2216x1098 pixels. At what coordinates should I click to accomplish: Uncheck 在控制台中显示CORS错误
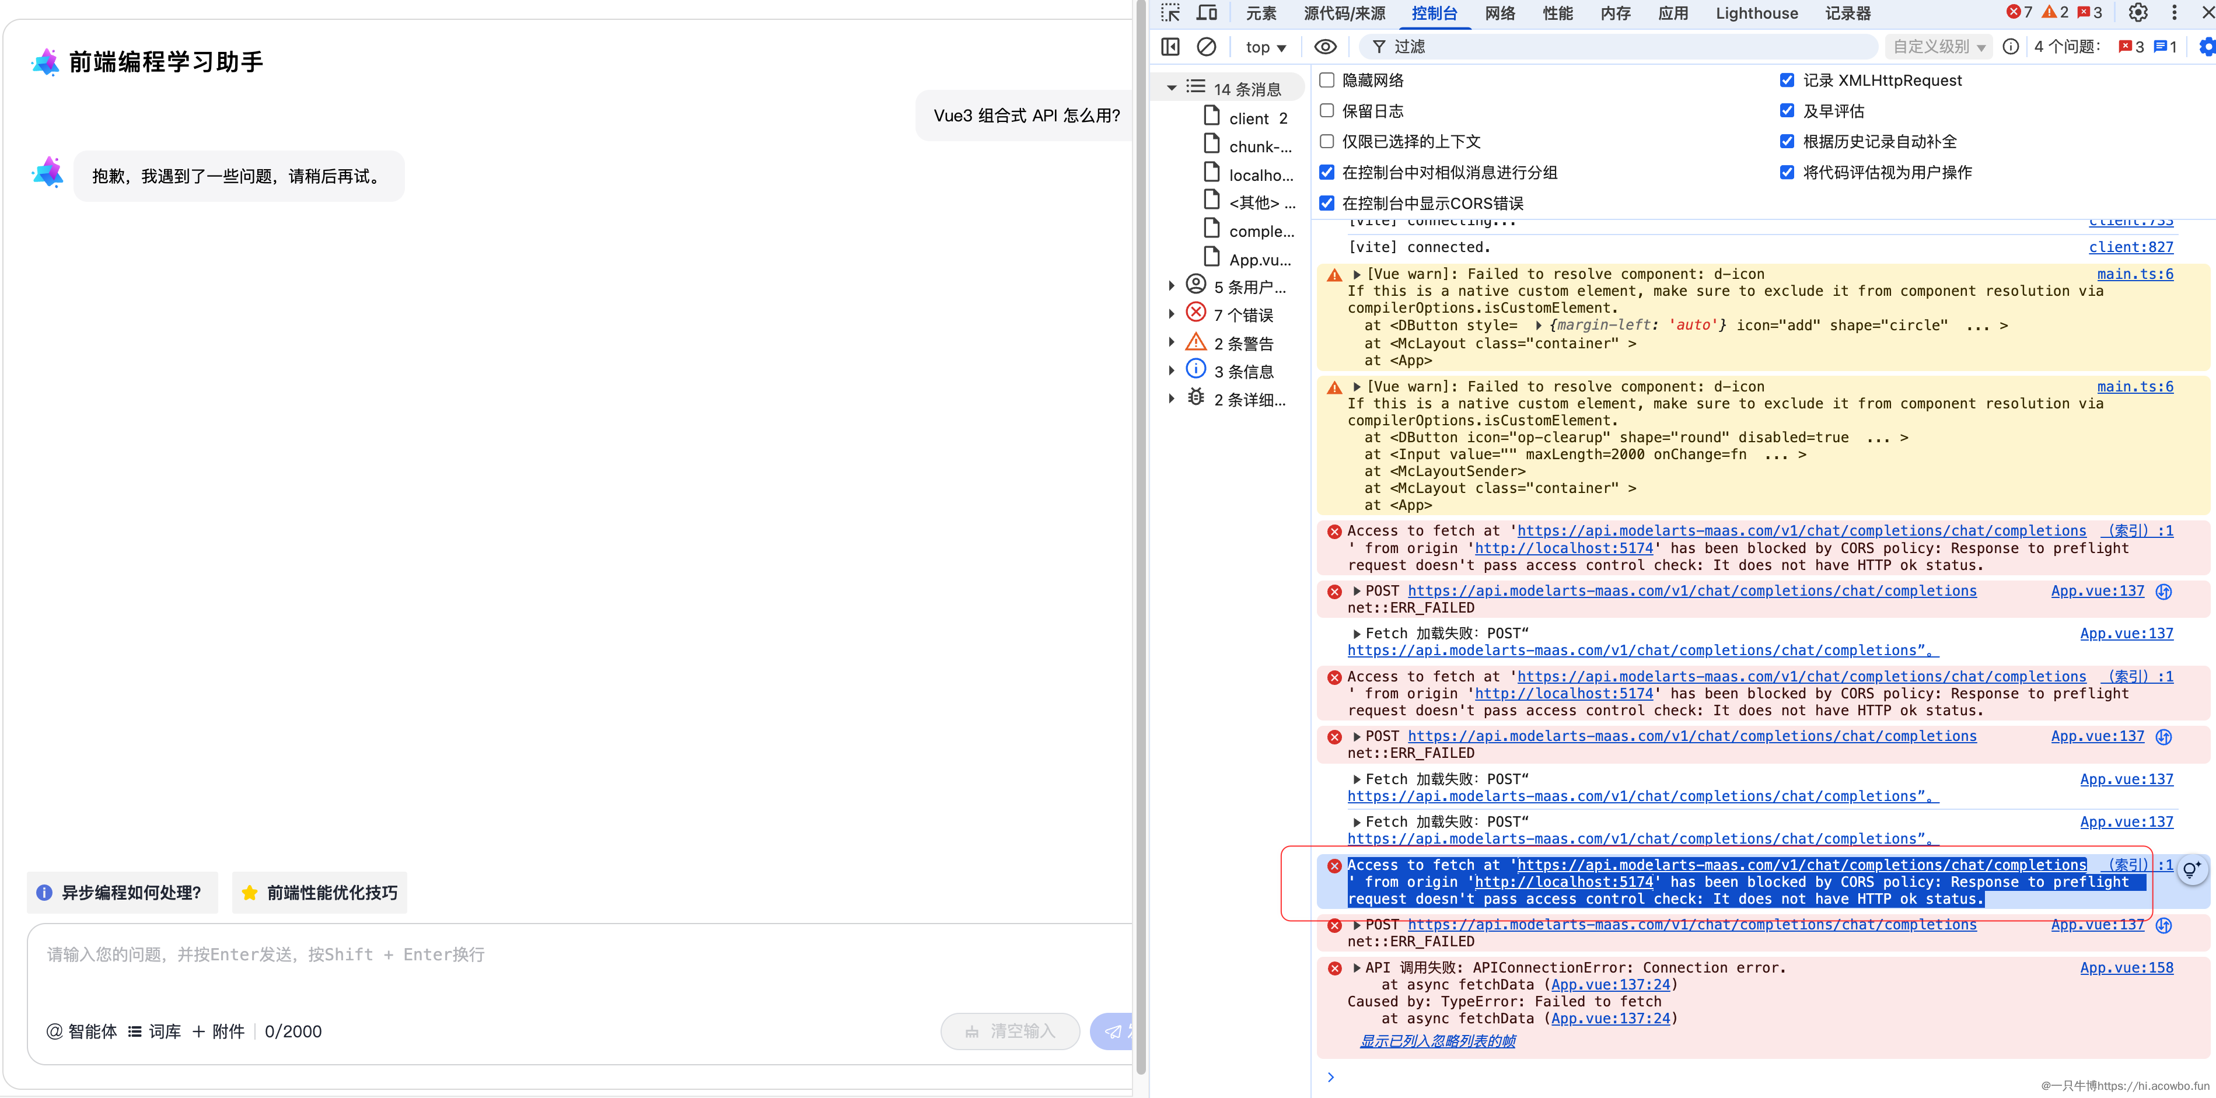tap(1326, 203)
